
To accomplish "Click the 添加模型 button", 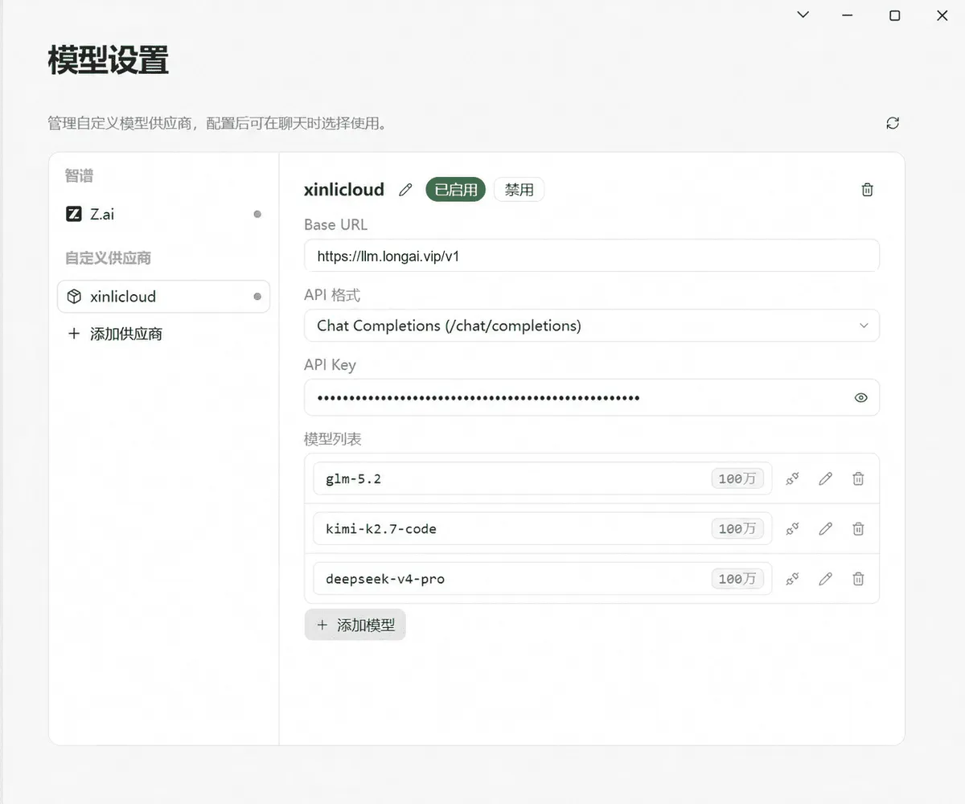I will (355, 625).
